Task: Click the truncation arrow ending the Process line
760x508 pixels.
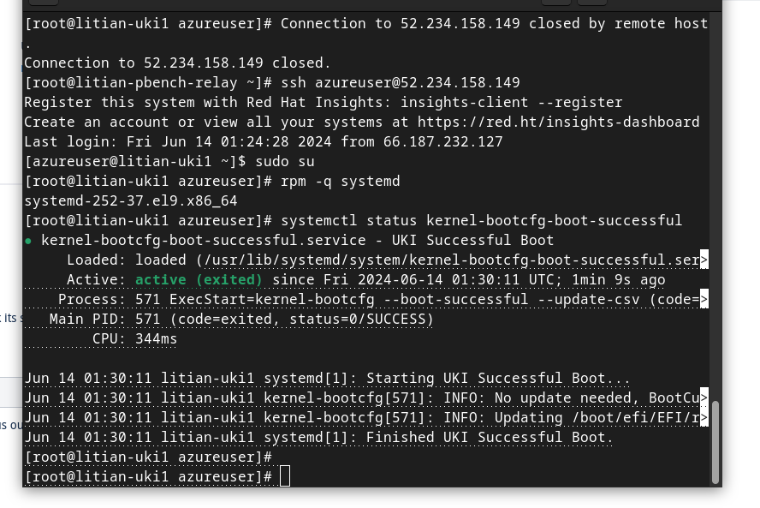Action: click(704, 300)
